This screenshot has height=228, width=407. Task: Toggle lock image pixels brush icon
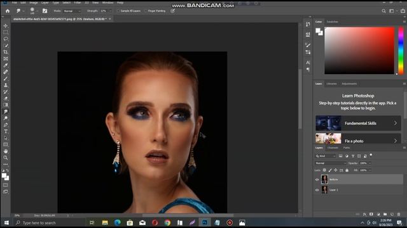coord(330,170)
